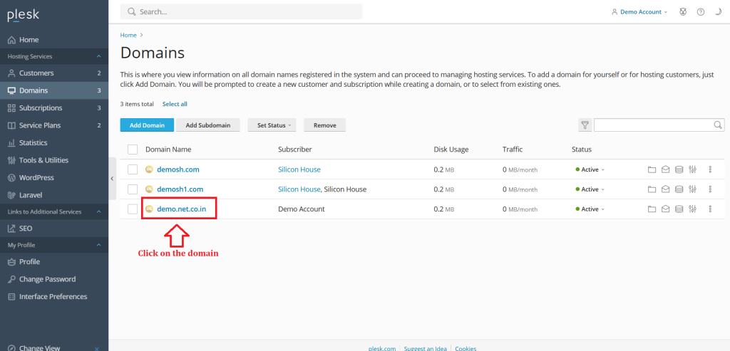Open mail icon for demo.net.co.in row

(665, 209)
